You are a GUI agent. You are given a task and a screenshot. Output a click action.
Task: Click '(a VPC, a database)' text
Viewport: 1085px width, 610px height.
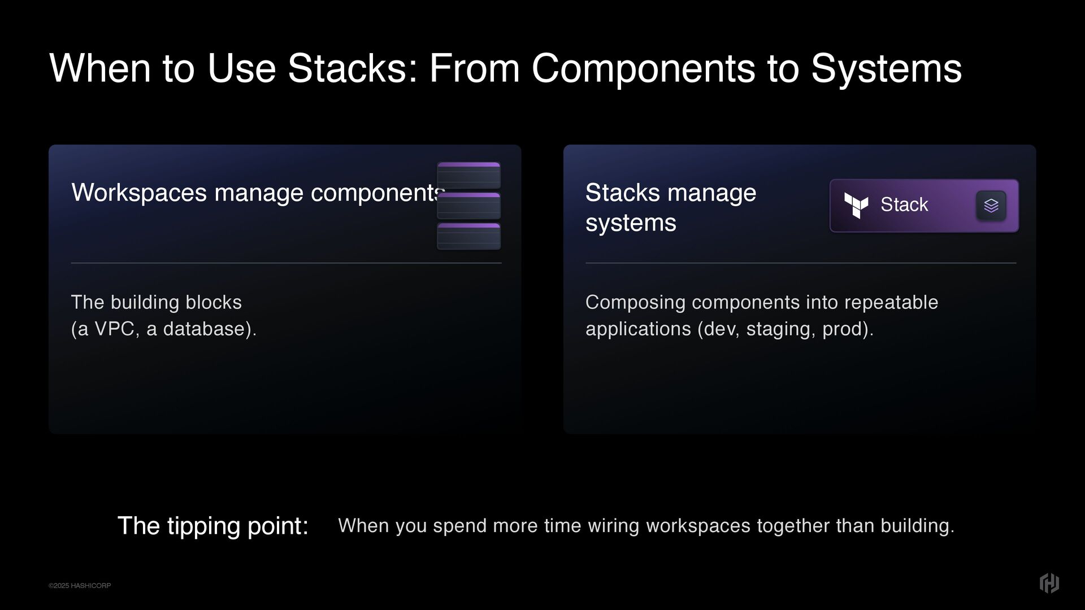(x=164, y=329)
